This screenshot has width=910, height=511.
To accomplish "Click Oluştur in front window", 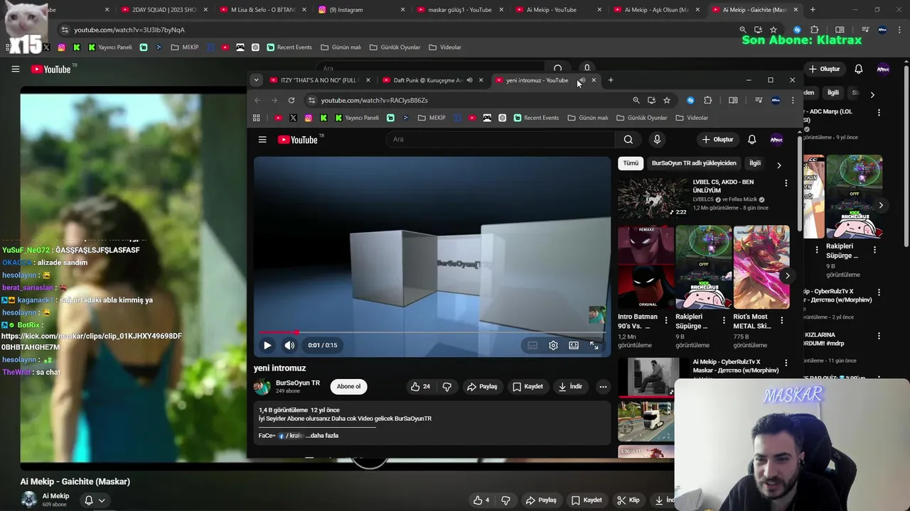I will (717, 140).
